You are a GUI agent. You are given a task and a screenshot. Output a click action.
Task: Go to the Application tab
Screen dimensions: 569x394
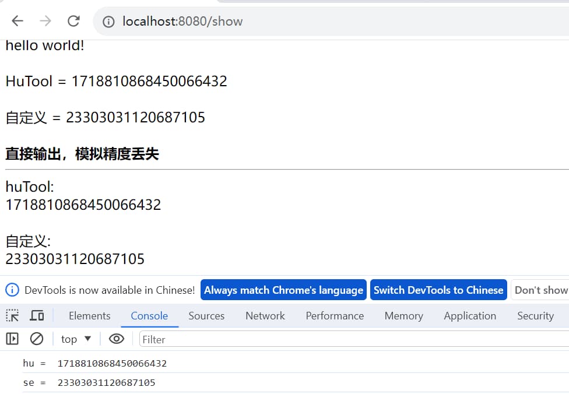470,316
